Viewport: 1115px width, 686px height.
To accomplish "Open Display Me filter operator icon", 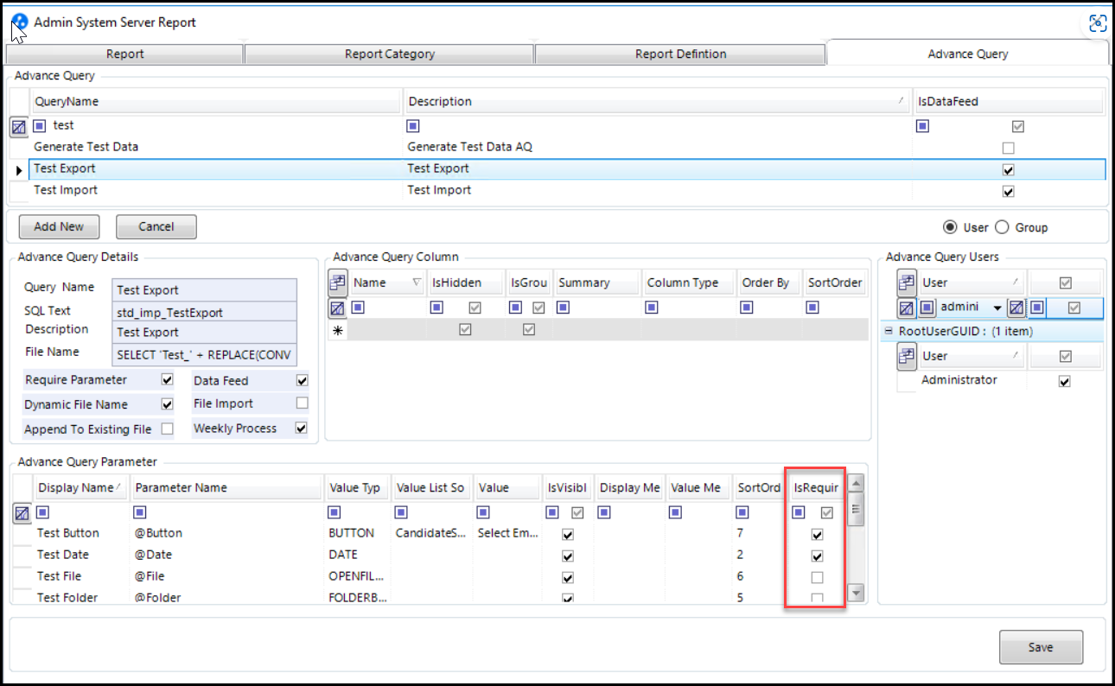I will tap(605, 512).
